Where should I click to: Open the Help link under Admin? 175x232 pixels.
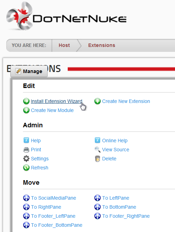pyautogui.click(x=36, y=141)
